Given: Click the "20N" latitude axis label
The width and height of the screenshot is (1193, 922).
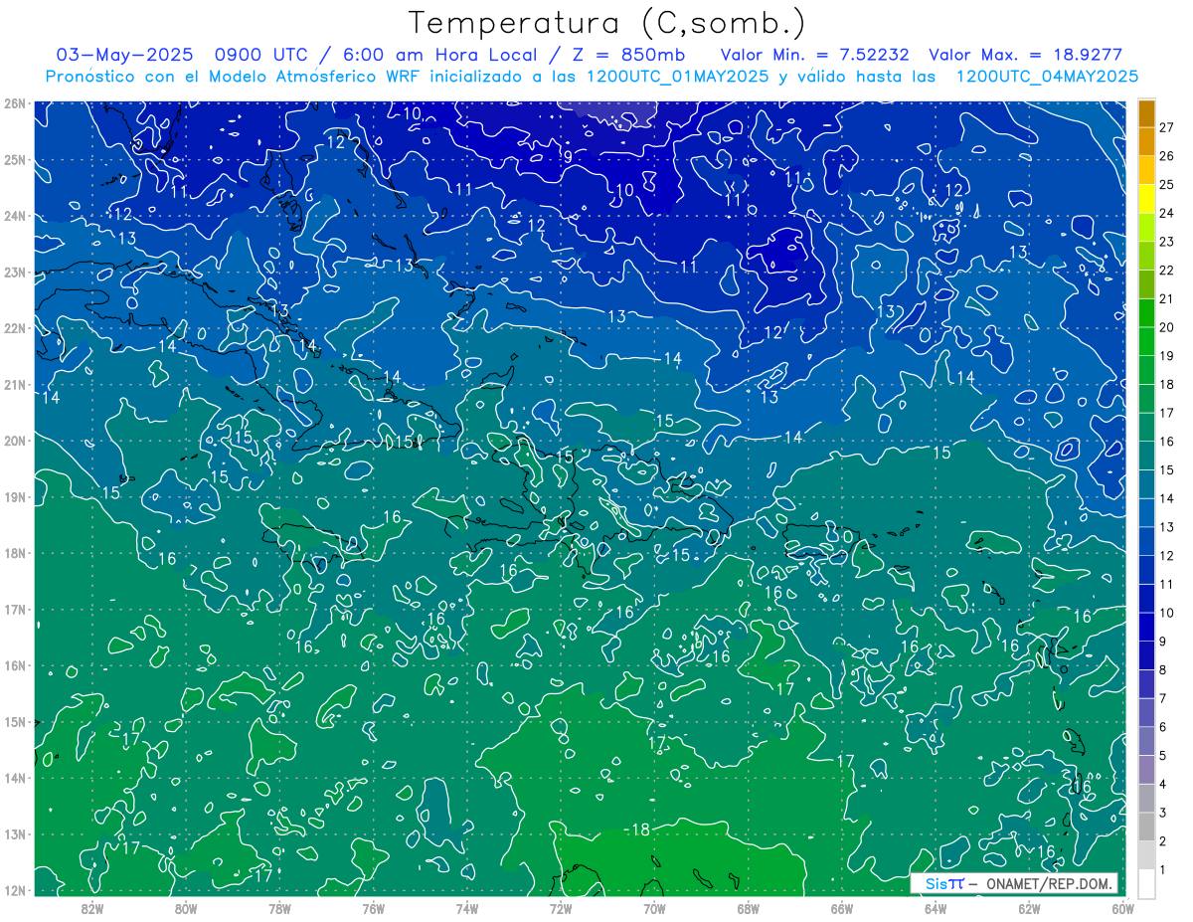Looking at the screenshot, I should pos(14,441).
